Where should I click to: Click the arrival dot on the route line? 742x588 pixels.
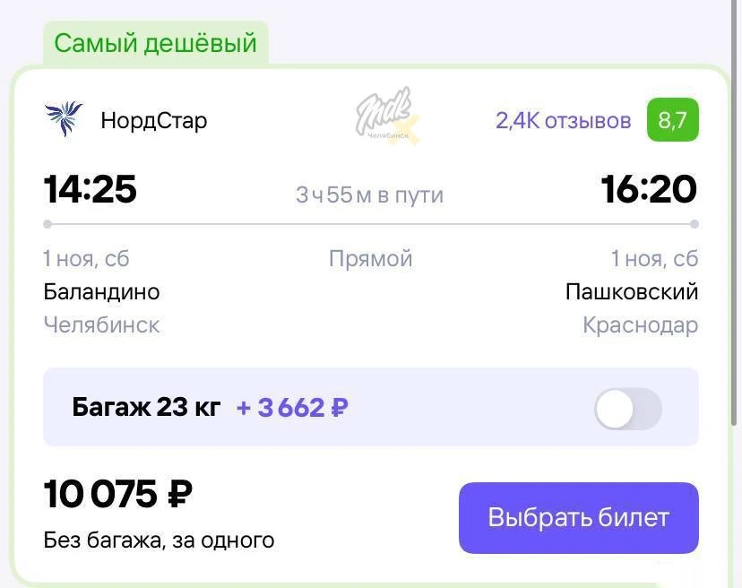click(695, 224)
